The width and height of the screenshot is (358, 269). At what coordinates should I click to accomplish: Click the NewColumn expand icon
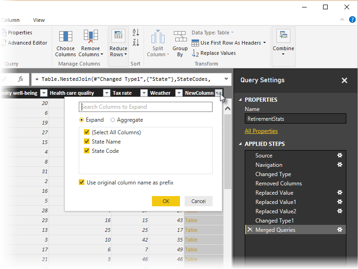[219, 93]
